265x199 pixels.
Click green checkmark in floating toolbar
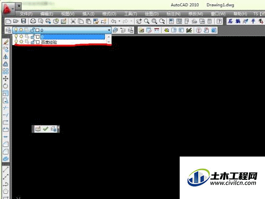(x=46, y=129)
